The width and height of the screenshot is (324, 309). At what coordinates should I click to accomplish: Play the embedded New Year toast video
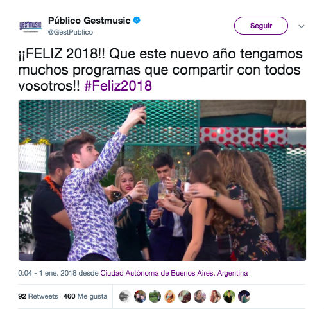[x=162, y=180]
